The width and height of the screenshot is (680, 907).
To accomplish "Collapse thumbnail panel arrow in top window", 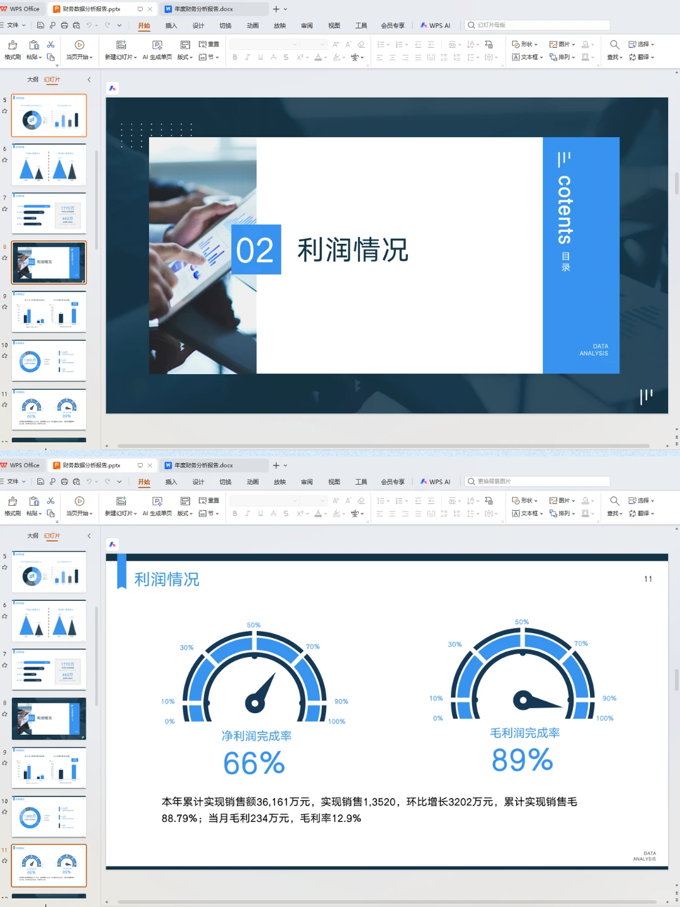I will (89, 79).
